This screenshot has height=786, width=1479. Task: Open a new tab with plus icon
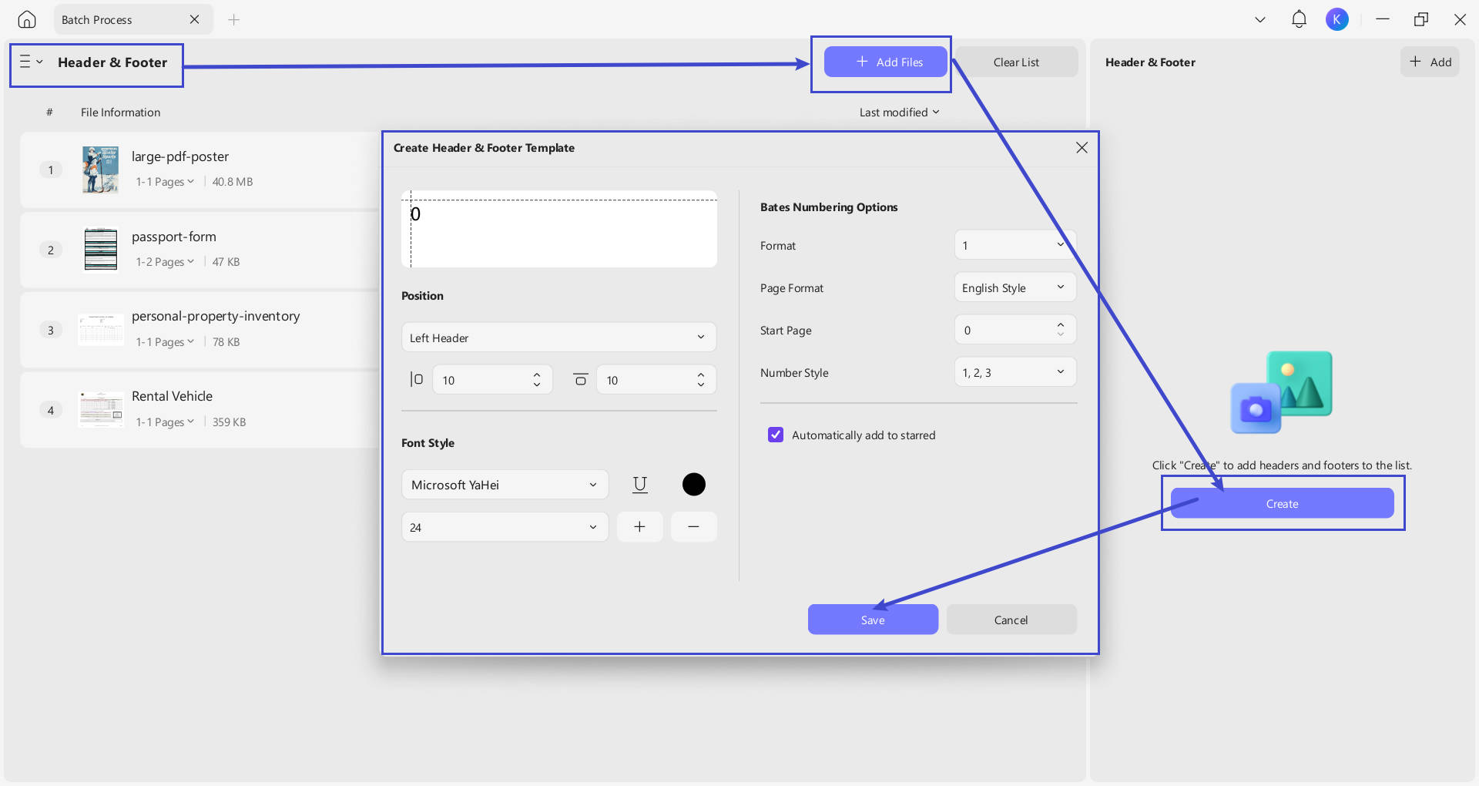point(234,19)
